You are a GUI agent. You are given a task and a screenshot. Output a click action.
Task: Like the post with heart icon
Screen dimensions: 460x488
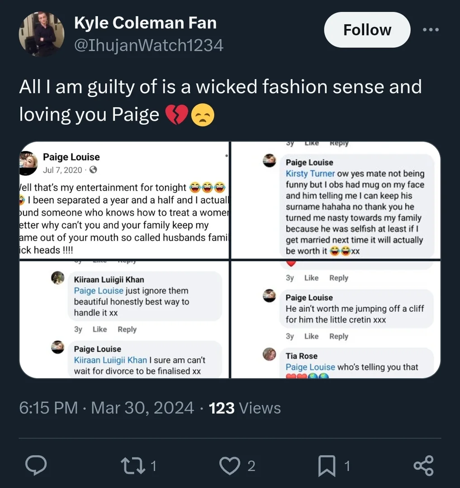click(x=230, y=465)
